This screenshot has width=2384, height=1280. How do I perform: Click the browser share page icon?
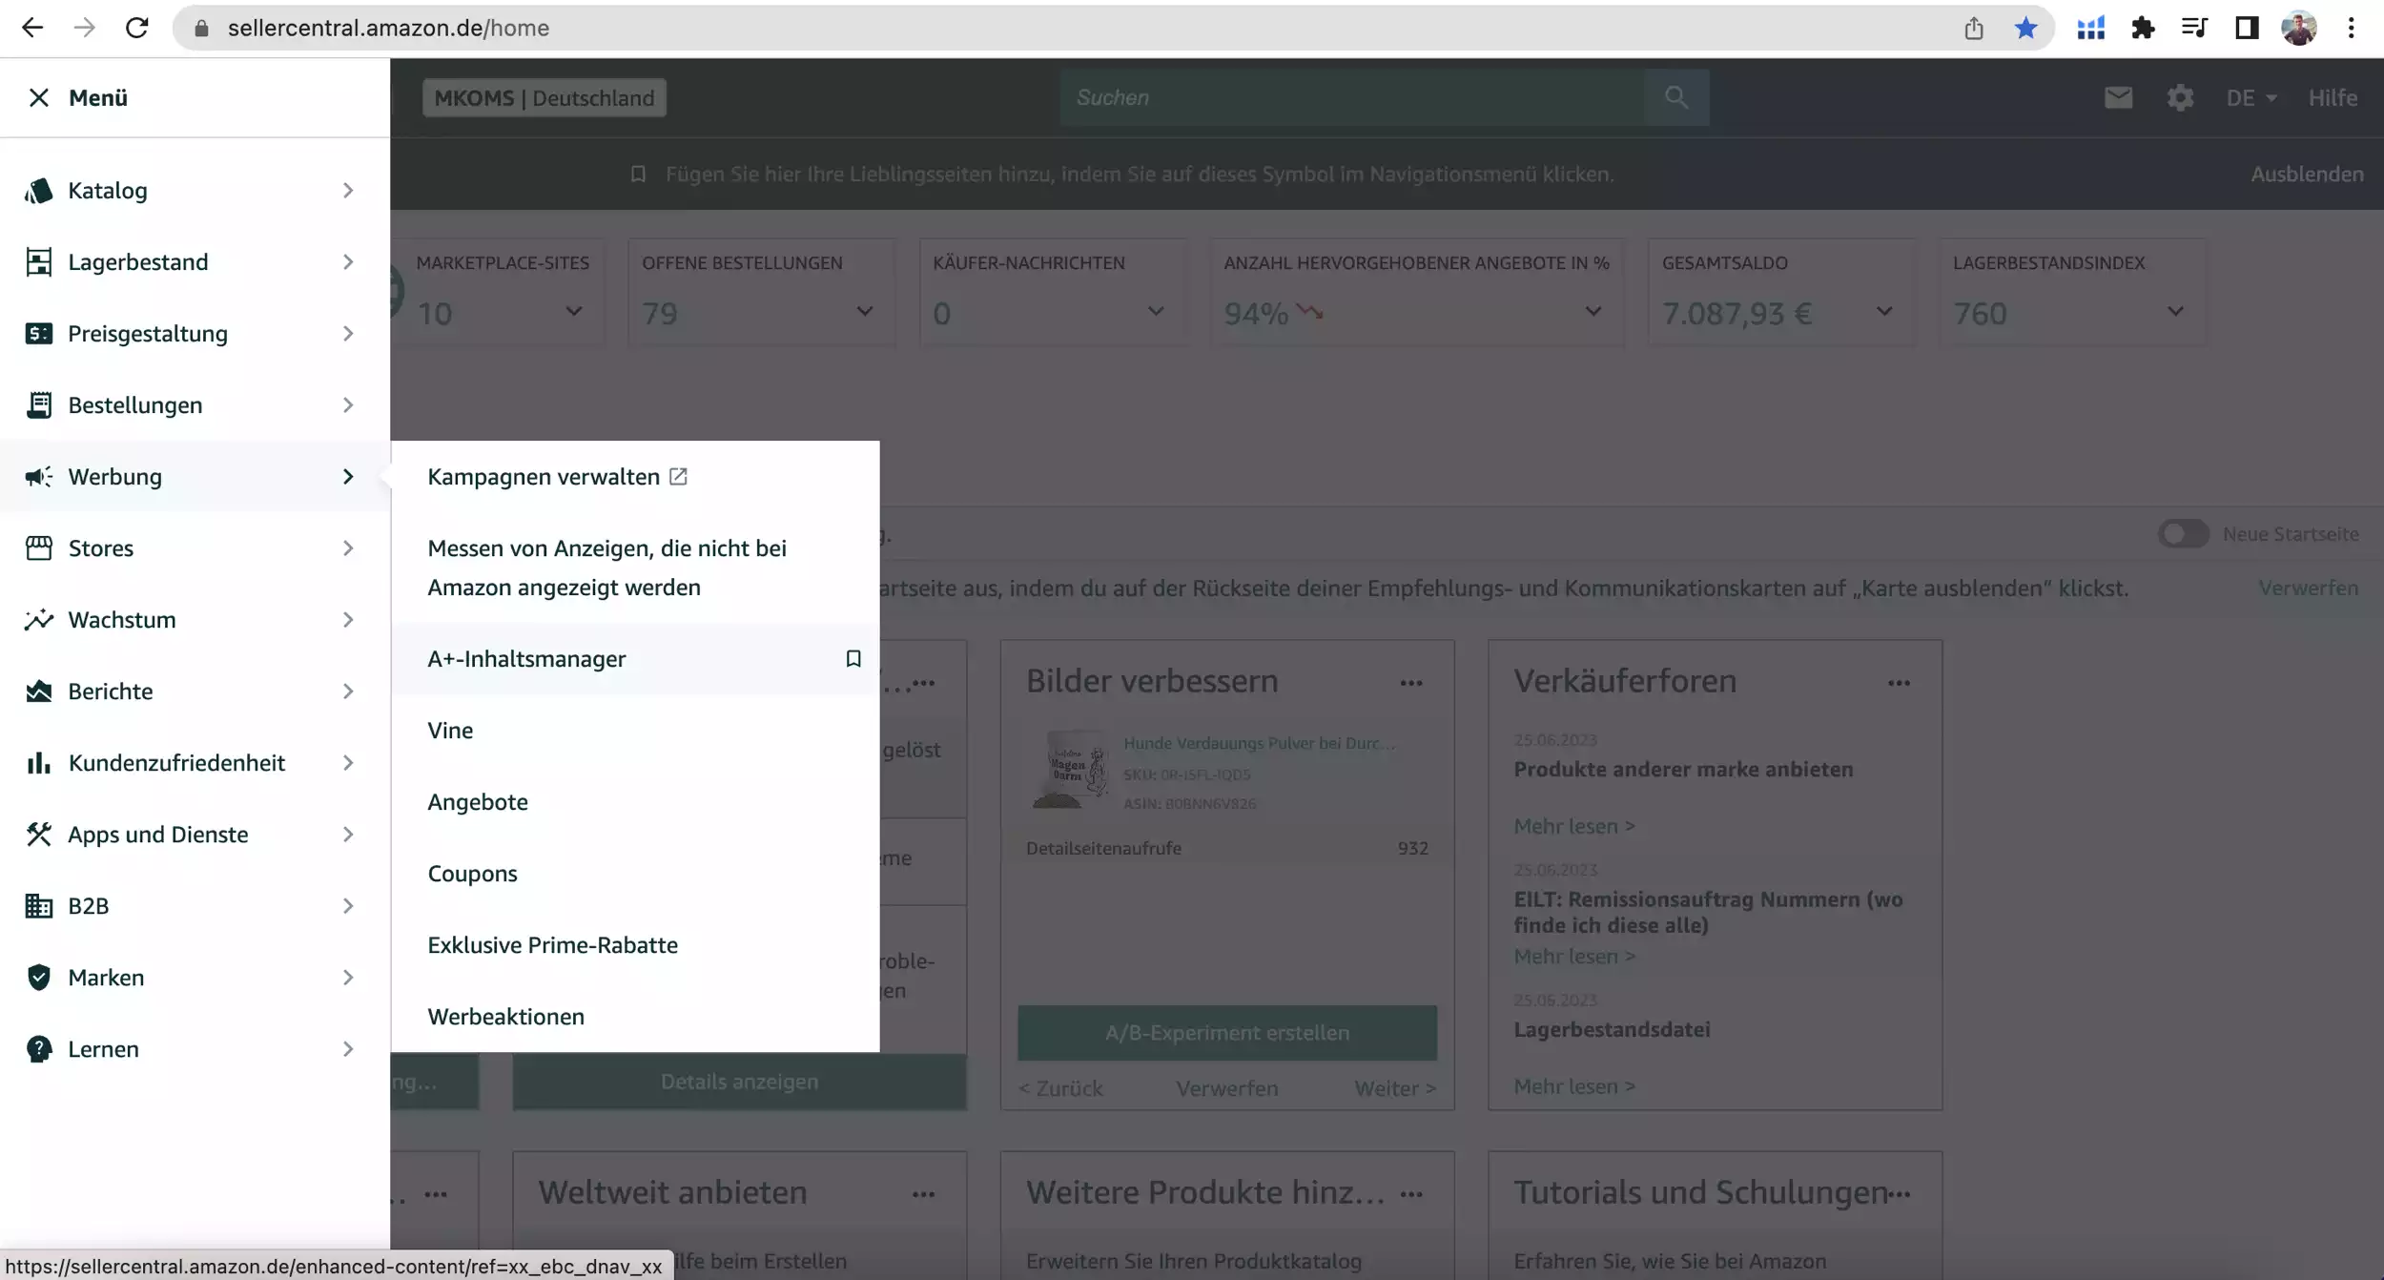coord(1973,28)
